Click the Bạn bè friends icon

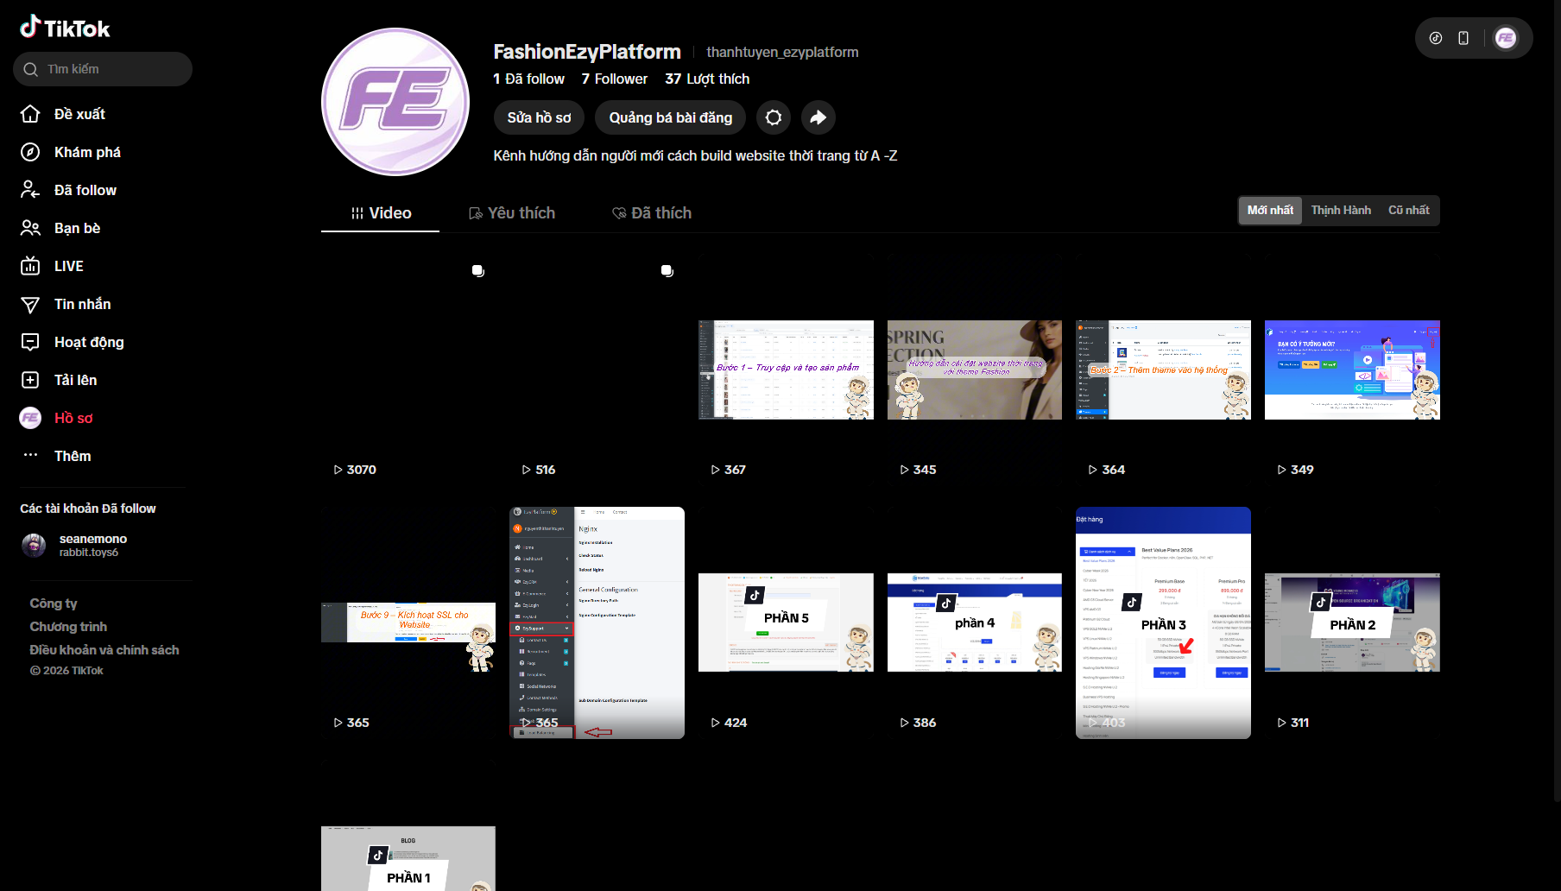(30, 228)
